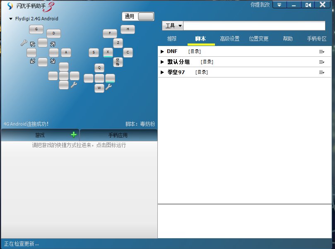Select the W key mapping button
The image size is (335, 249).
point(99,88)
